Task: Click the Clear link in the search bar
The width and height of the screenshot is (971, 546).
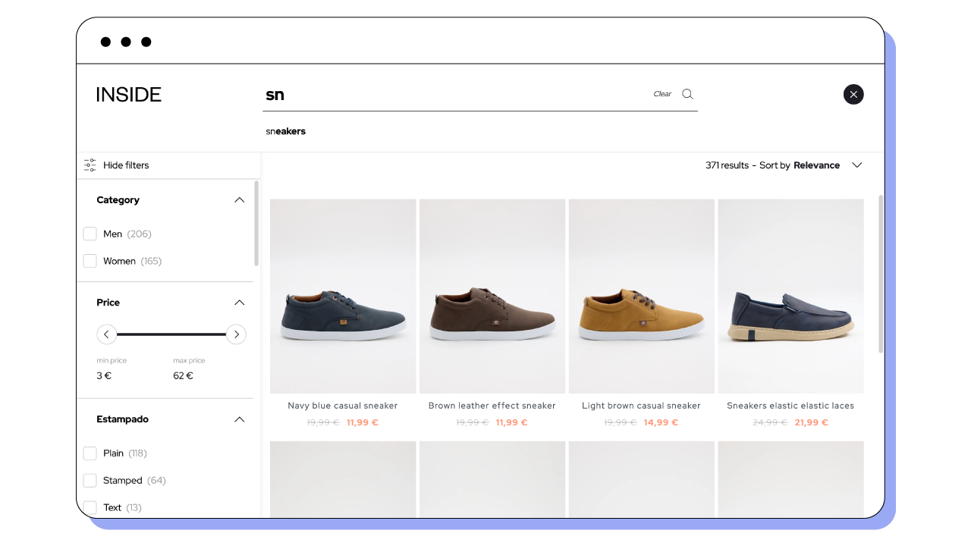Action: pyautogui.click(x=663, y=93)
